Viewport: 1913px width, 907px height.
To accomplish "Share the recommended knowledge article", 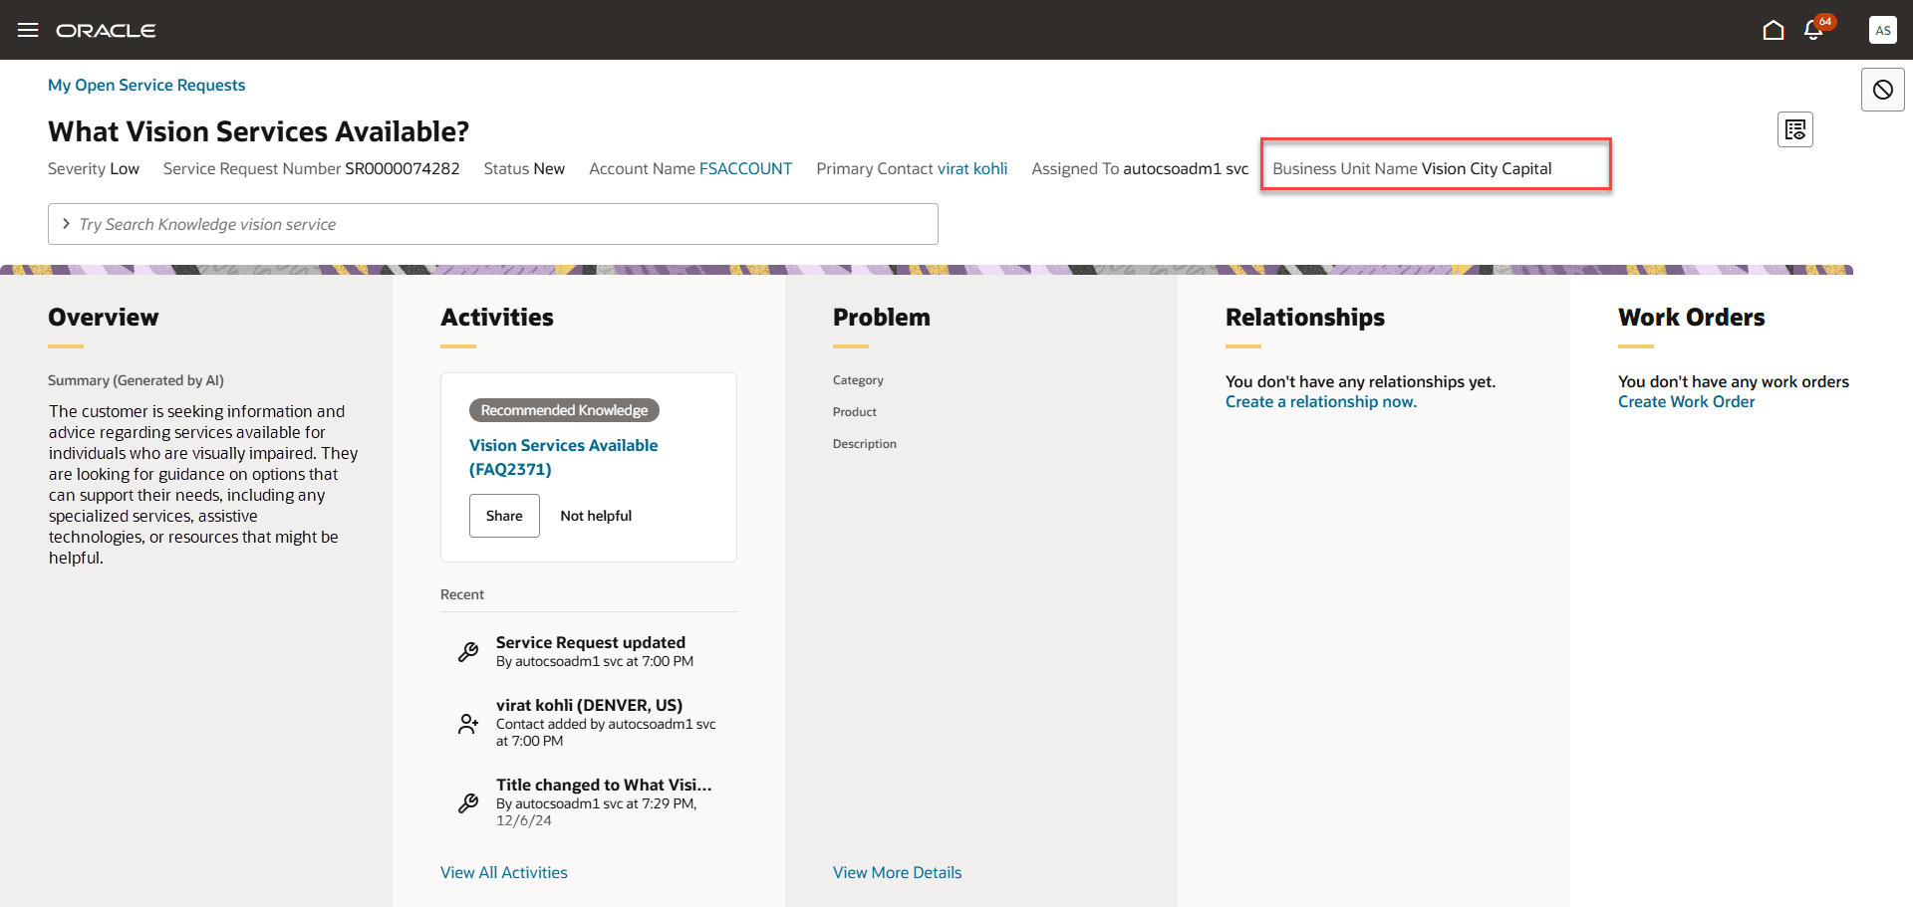I will pos(504,516).
